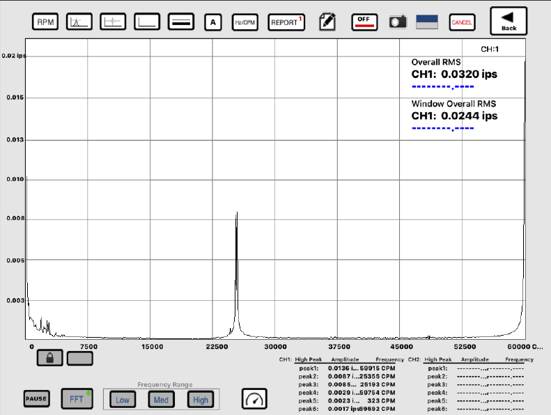Click the CH:1 label in chart
This screenshot has height=415, width=551.
pos(490,49)
